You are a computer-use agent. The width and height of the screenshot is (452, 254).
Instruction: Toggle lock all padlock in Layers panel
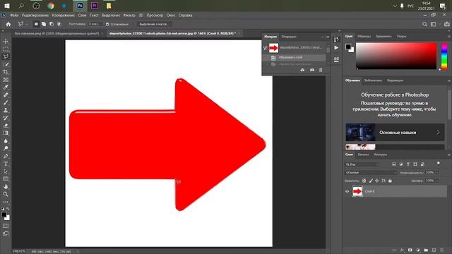tap(390, 181)
